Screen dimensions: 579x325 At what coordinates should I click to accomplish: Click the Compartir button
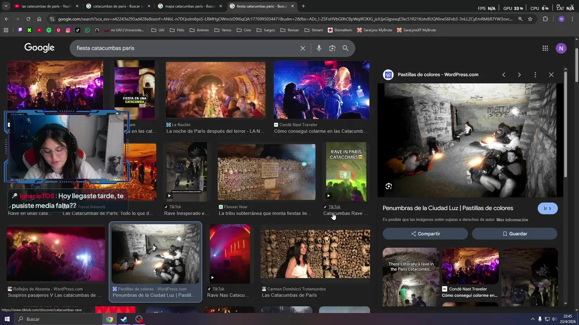425,234
